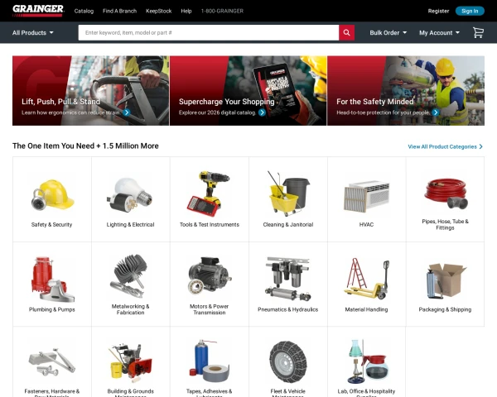Click the Lighting & Electrical label

coord(130,224)
